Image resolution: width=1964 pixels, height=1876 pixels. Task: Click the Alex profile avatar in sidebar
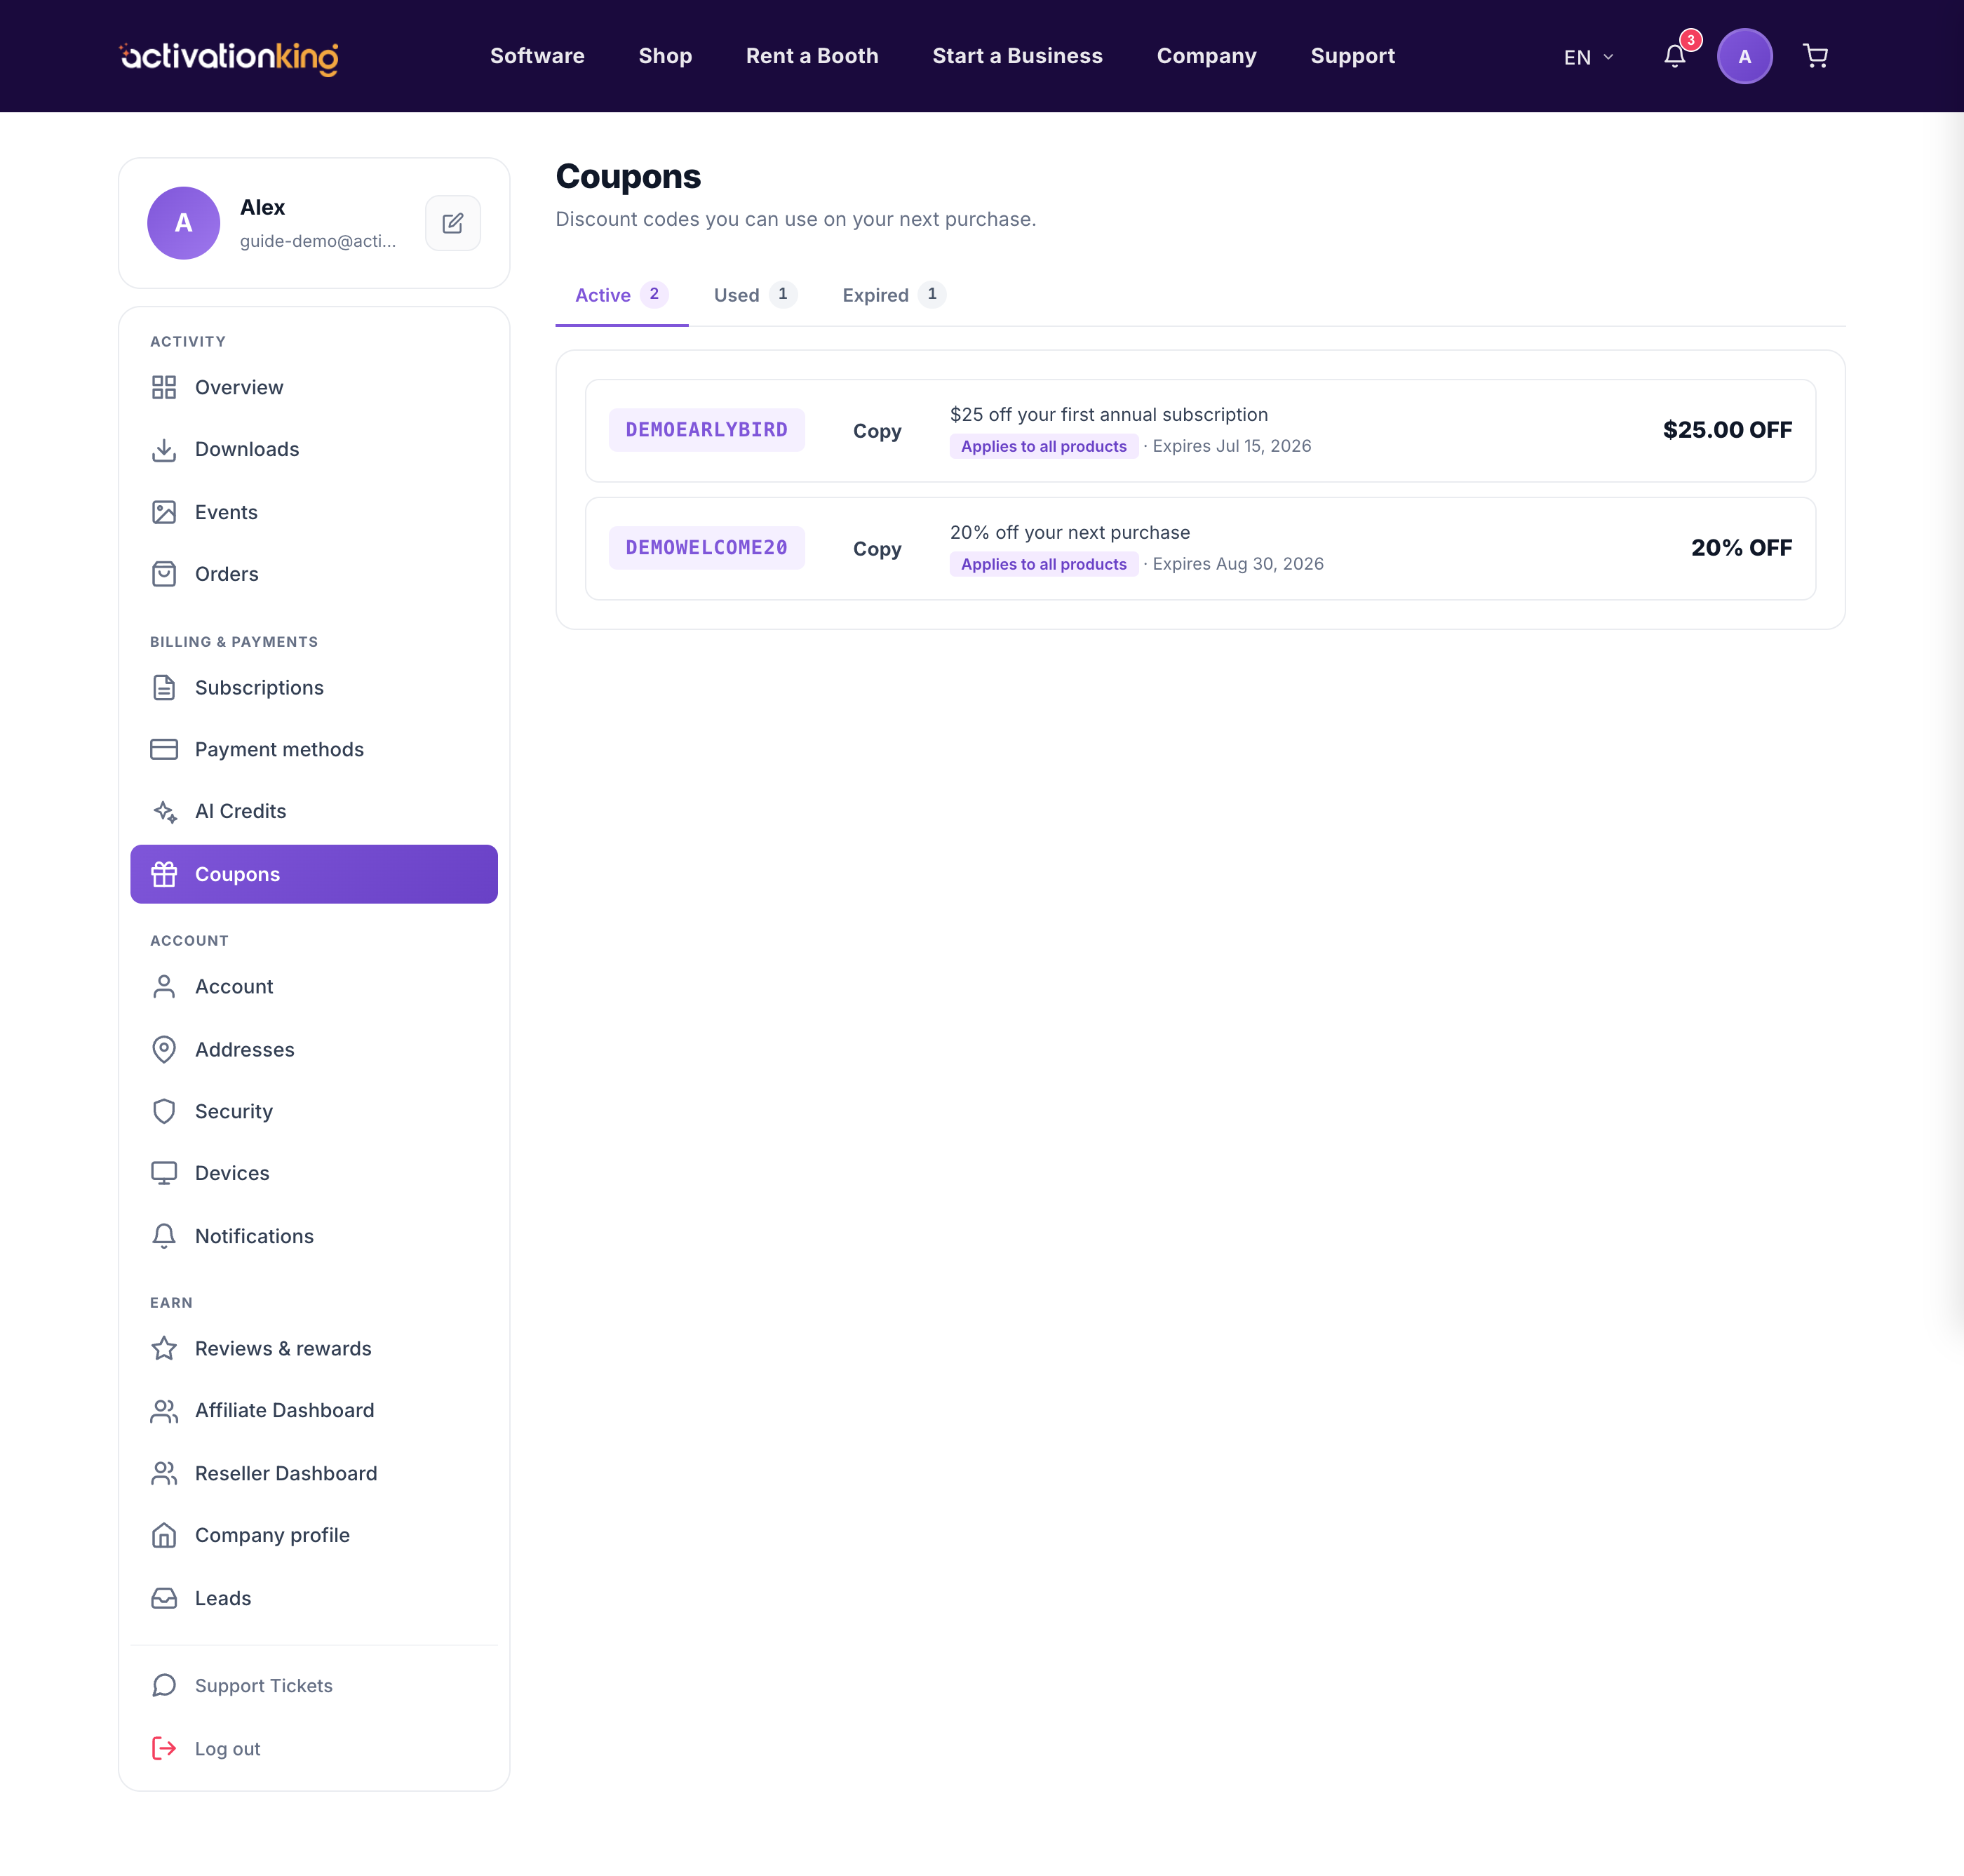[184, 223]
